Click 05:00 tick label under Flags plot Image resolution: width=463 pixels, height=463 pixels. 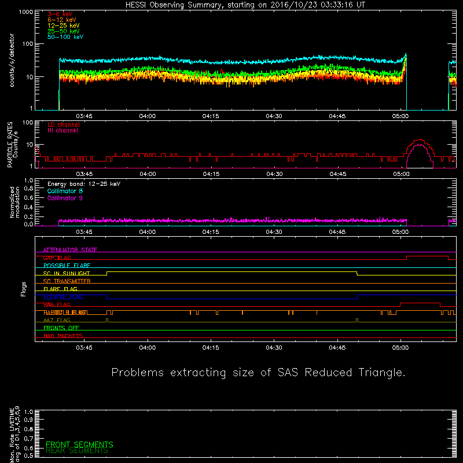400,348
